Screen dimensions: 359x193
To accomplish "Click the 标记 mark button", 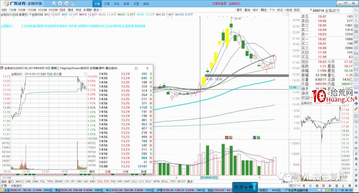I will [280, 10].
